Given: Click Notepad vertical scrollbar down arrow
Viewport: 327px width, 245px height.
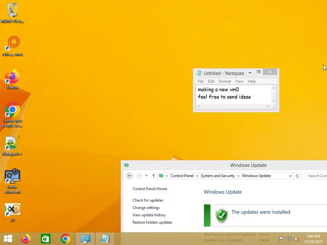Looking at the screenshot, I should 273,101.
